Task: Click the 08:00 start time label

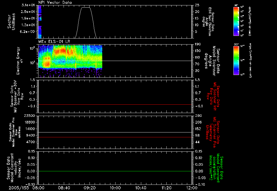Action: (x=38, y=188)
